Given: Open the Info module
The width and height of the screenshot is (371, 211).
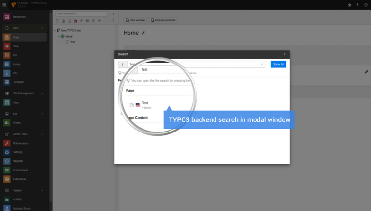Looking at the screenshot, I should tap(24, 73).
